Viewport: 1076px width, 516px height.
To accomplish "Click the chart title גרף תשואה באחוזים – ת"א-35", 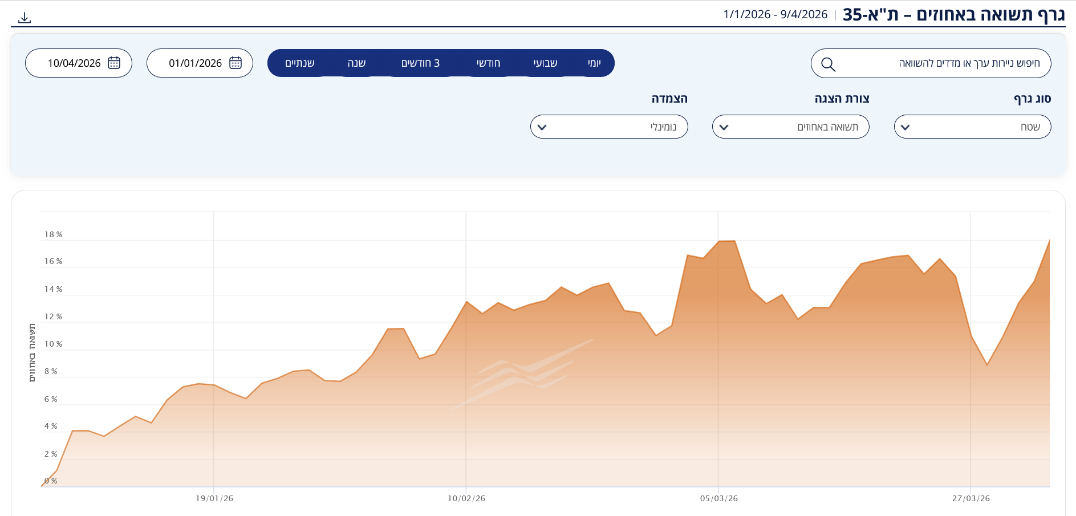I will click(x=954, y=14).
